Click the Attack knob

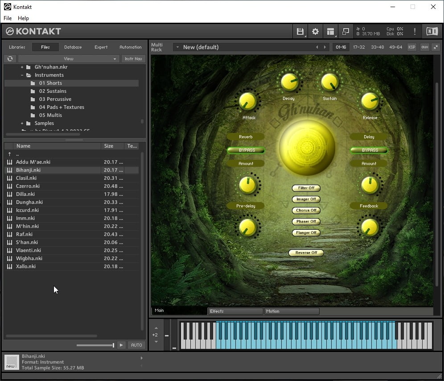point(248,101)
